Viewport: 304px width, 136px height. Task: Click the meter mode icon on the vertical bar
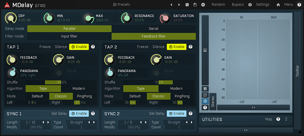coord(205,50)
